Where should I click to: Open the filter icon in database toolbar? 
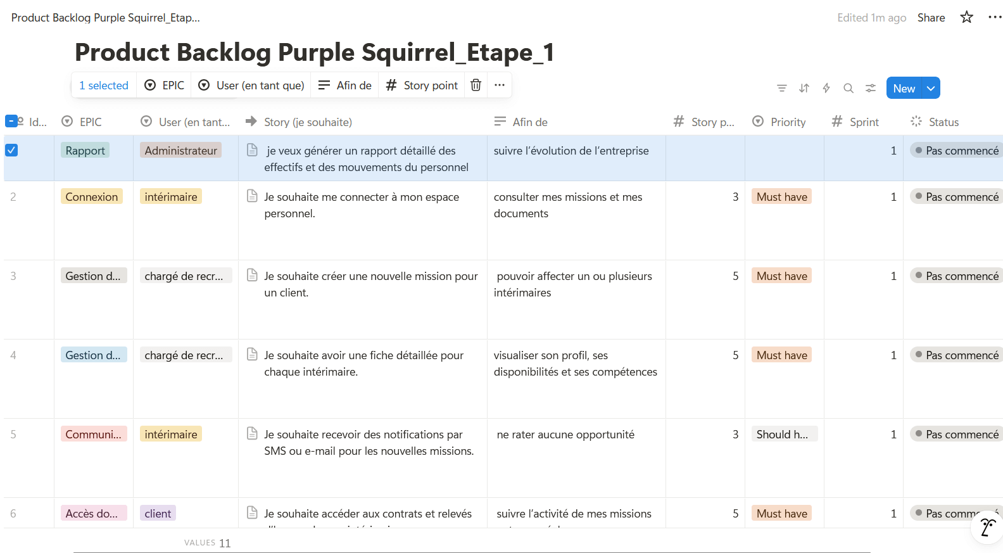coord(782,88)
